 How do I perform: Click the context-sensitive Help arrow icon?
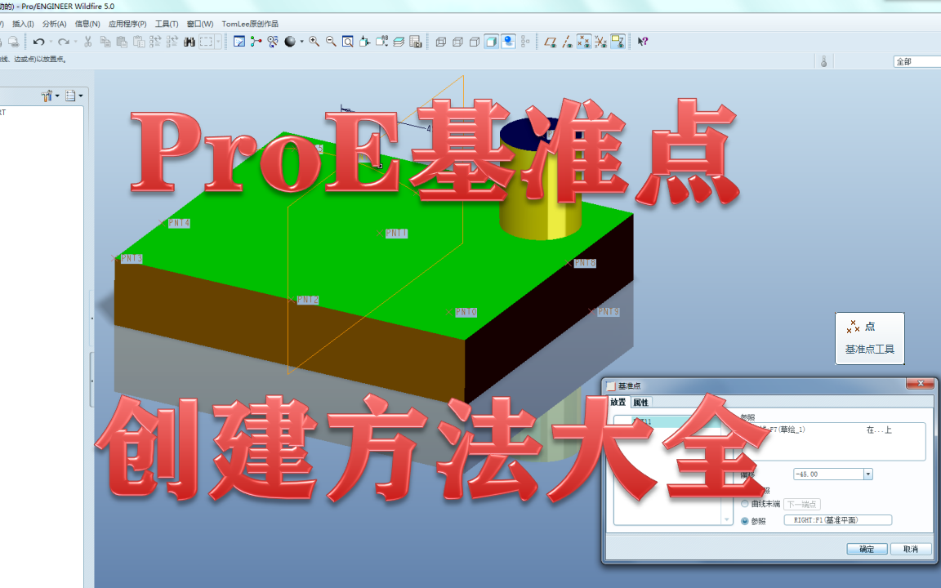point(642,41)
